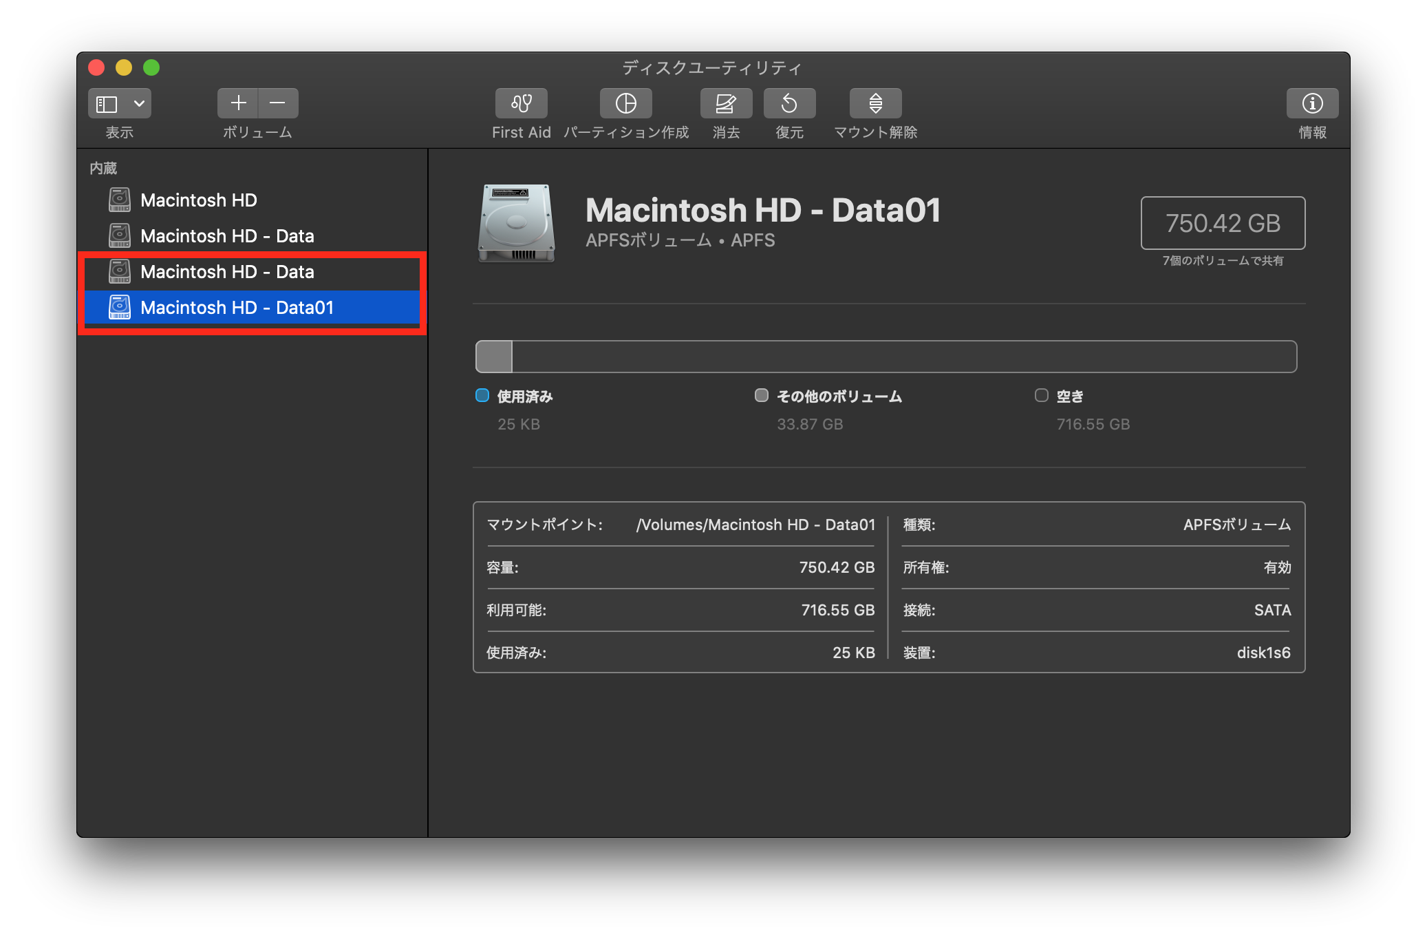The height and width of the screenshot is (939, 1427).
Task: Select Macintosh HD - Data01 volume
Action: 237,308
